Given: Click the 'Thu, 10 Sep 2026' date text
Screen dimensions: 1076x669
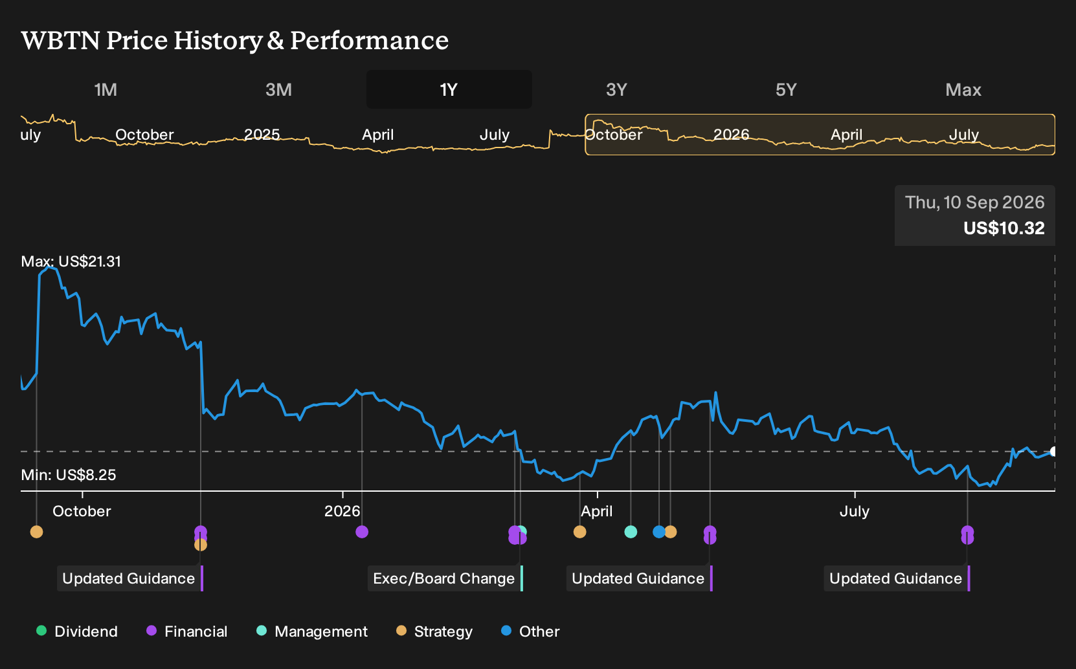Looking at the screenshot, I should tap(975, 203).
